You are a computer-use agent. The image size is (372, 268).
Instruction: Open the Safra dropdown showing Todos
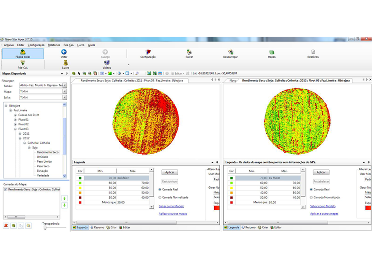click(x=65, y=97)
